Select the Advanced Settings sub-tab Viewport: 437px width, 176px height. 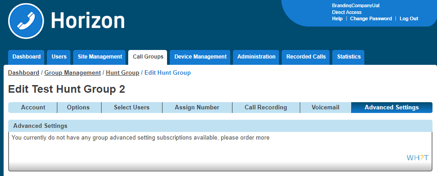392,108
